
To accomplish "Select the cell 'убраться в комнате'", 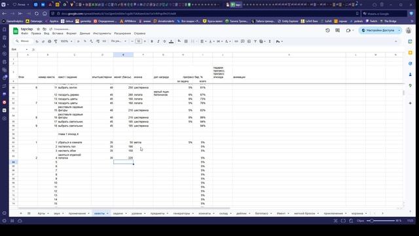I will tap(74, 142).
